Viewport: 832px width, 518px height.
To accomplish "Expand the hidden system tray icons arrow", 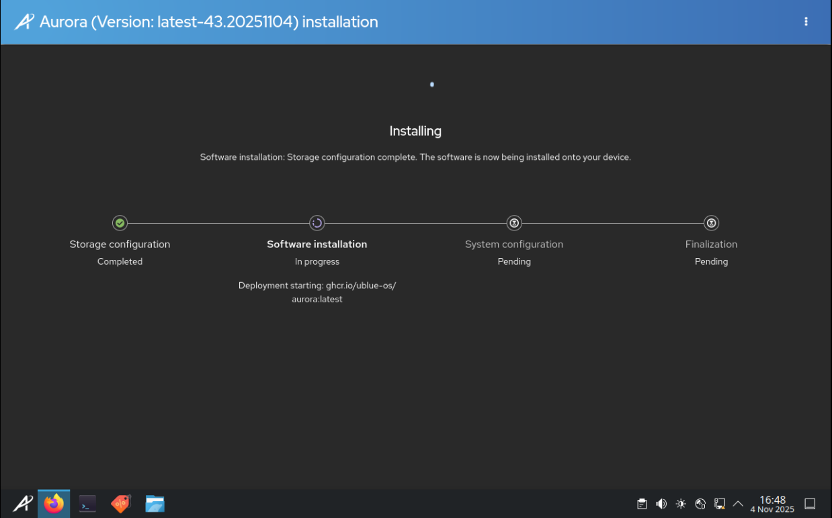I will pos(738,503).
